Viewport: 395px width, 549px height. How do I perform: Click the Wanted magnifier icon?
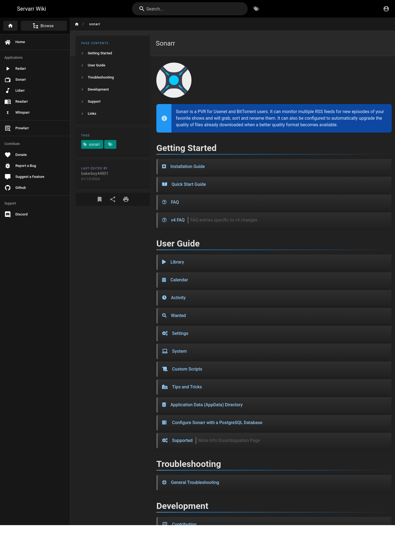164,316
